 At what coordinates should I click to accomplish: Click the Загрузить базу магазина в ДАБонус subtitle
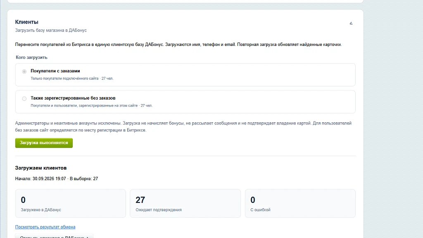click(51, 30)
